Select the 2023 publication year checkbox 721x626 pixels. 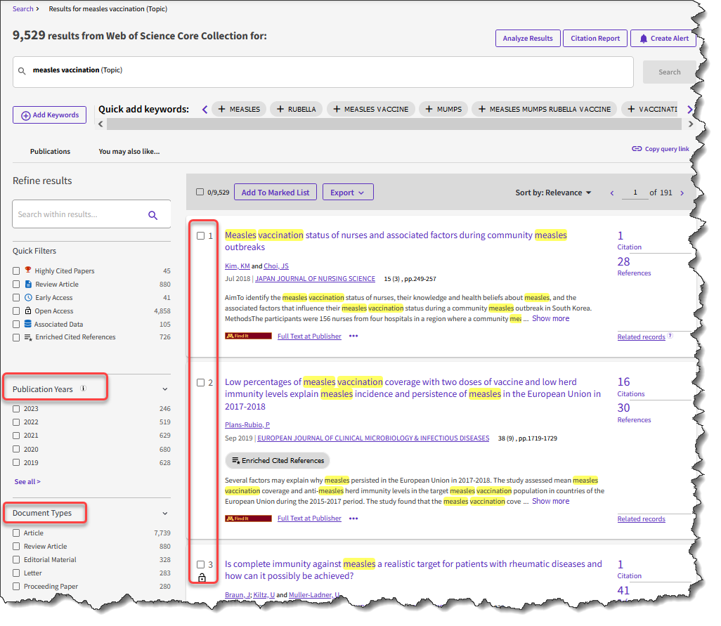click(16, 409)
